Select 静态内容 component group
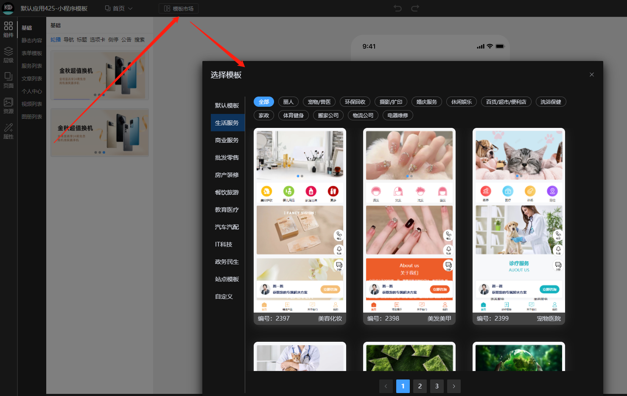The image size is (627, 396). 32,41
